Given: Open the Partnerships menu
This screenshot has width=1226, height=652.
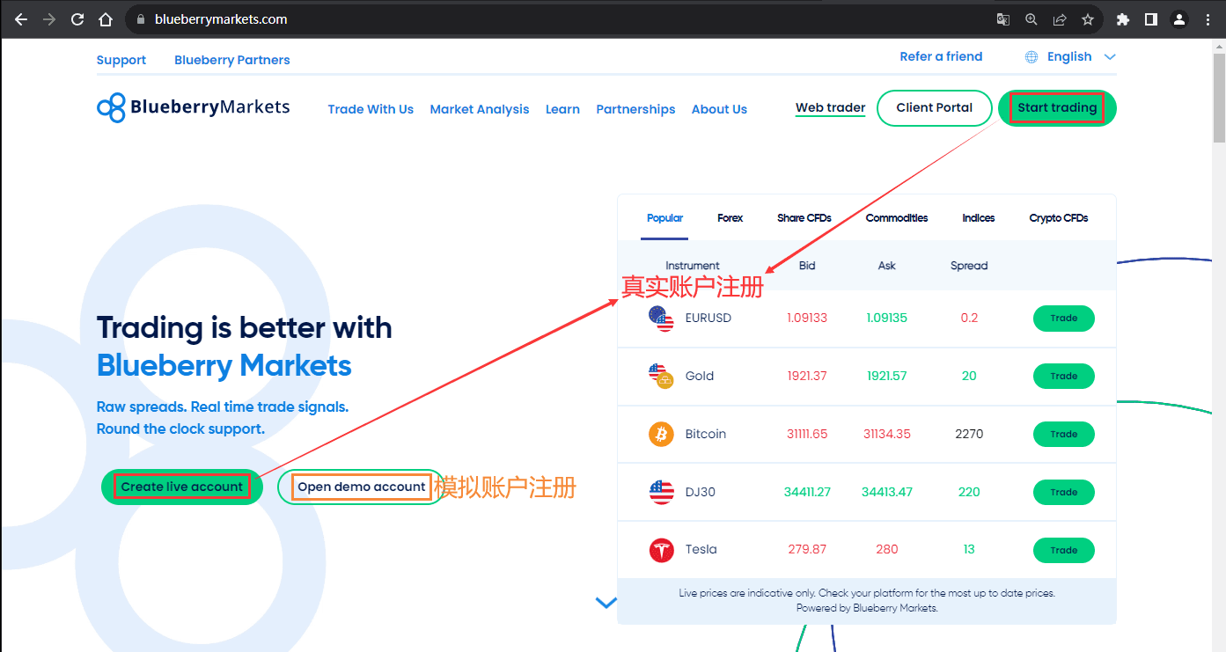Looking at the screenshot, I should pyautogui.click(x=635, y=109).
